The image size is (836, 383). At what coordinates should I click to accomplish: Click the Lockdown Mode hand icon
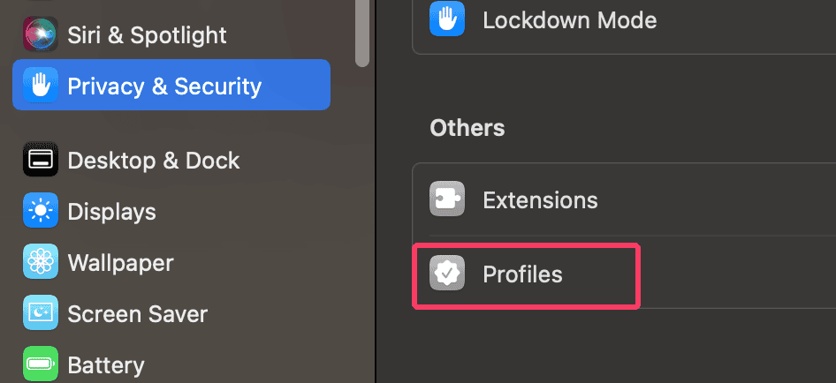point(447,19)
